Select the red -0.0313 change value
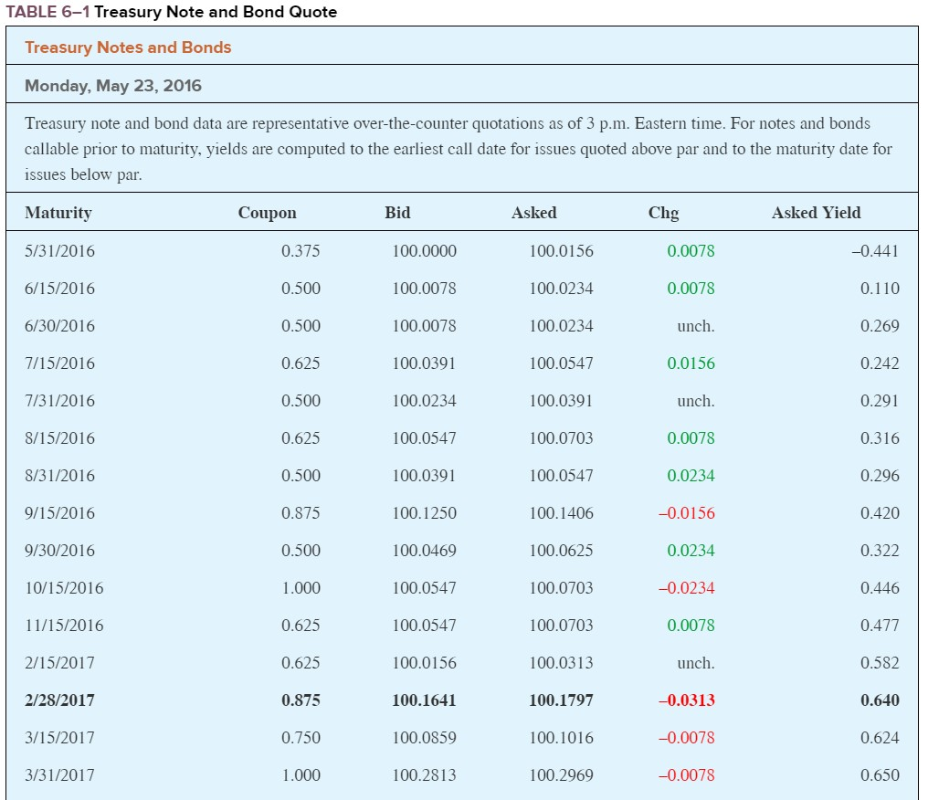The image size is (928, 800). point(687,700)
